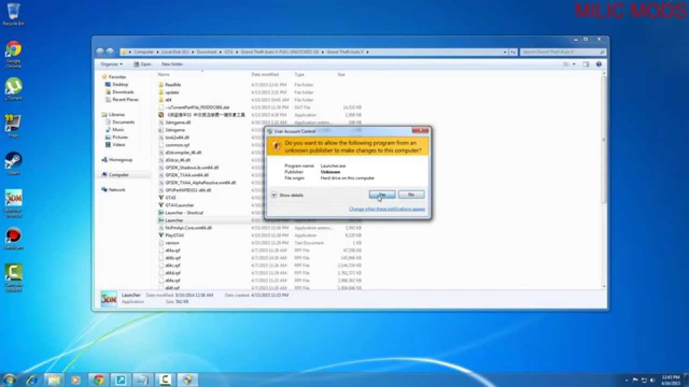Image resolution: width=689 pixels, height=387 pixels.
Task: Open Camtasia icon in the taskbar
Action: [x=166, y=380]
